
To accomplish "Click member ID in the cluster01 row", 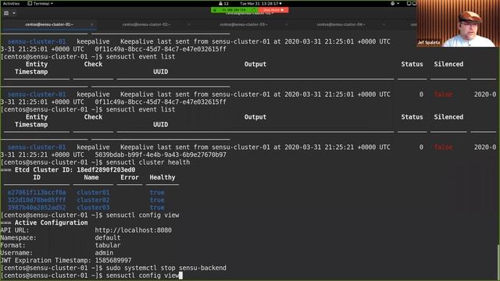I will pos(37,193).
